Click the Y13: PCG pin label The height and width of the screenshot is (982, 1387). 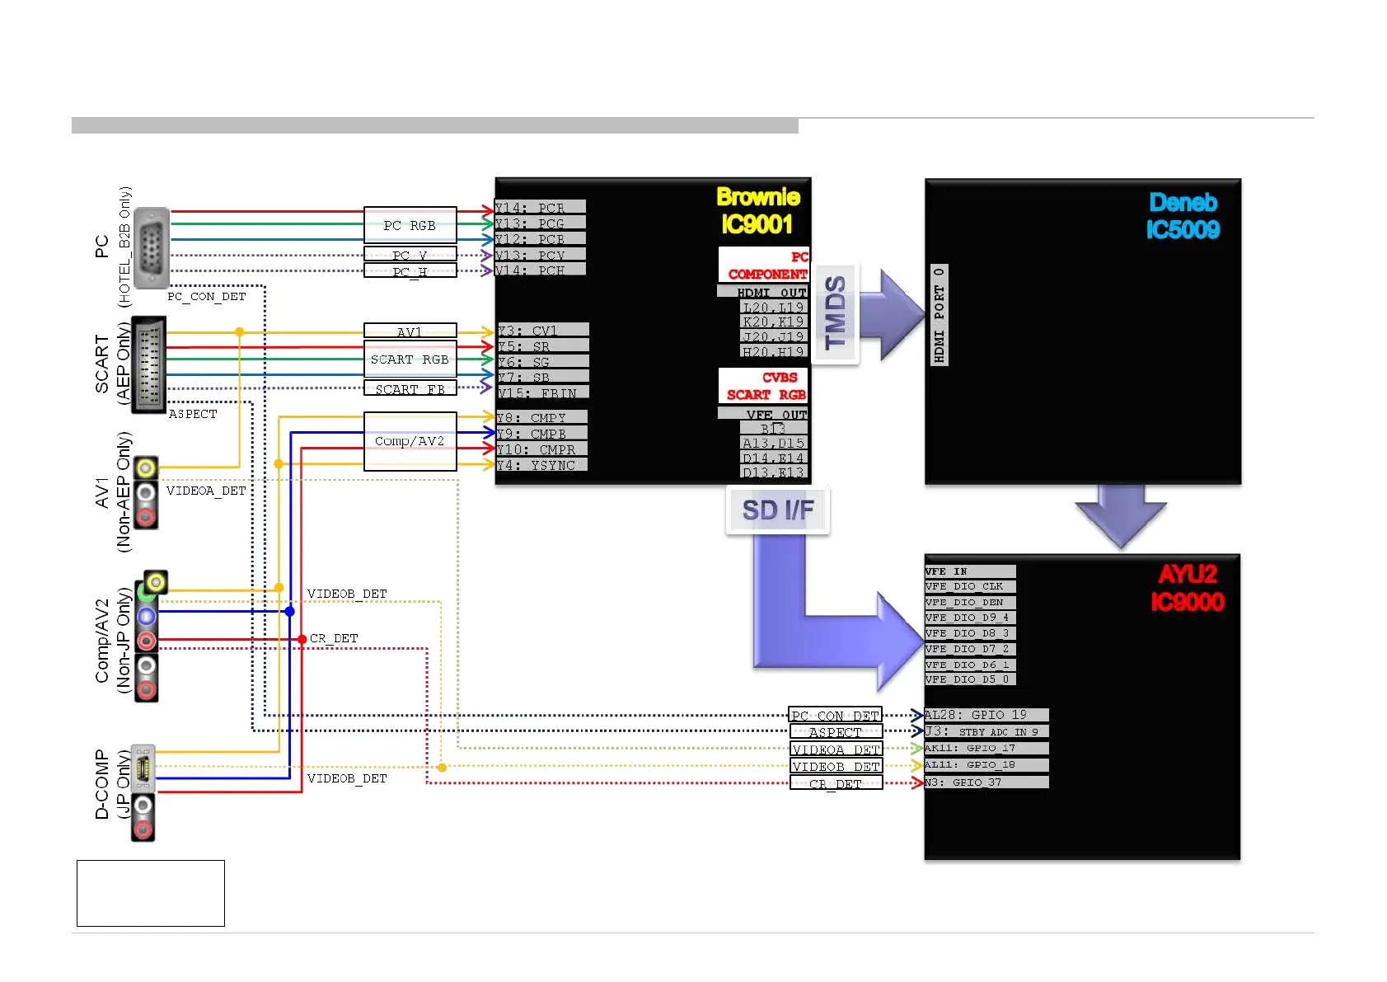point(541,223)
